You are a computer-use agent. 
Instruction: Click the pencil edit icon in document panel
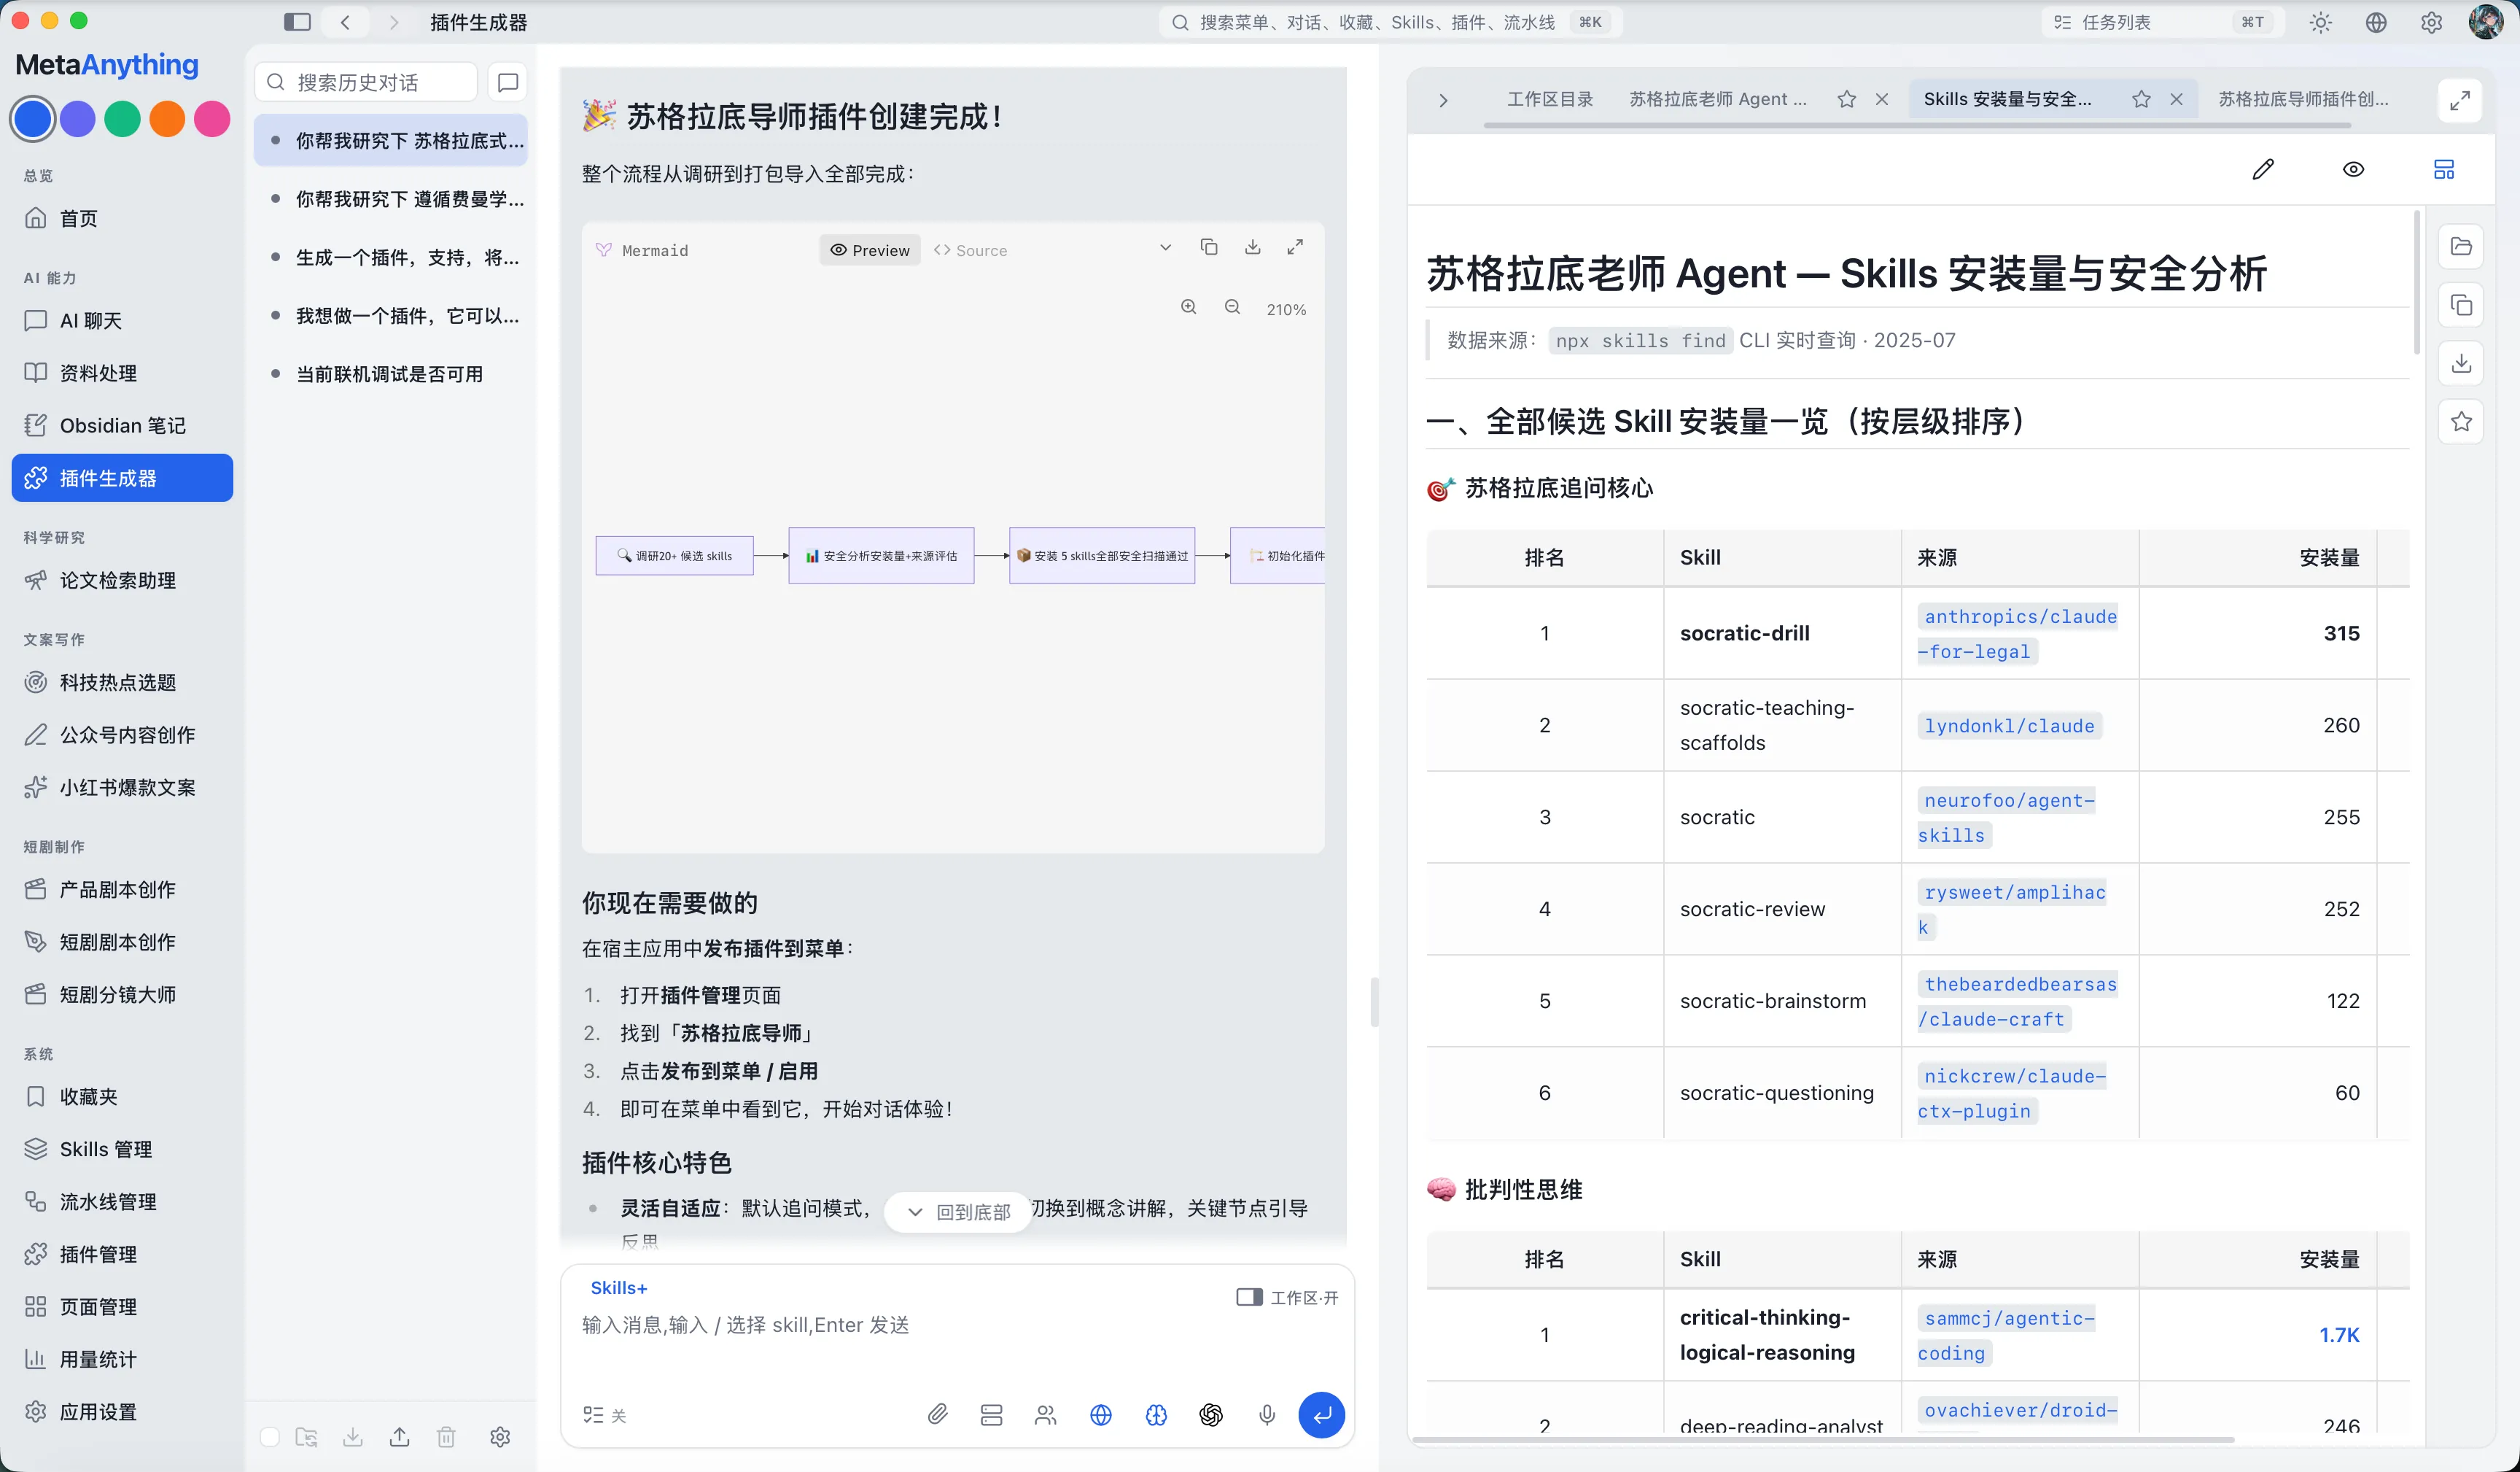[2263, 169]
